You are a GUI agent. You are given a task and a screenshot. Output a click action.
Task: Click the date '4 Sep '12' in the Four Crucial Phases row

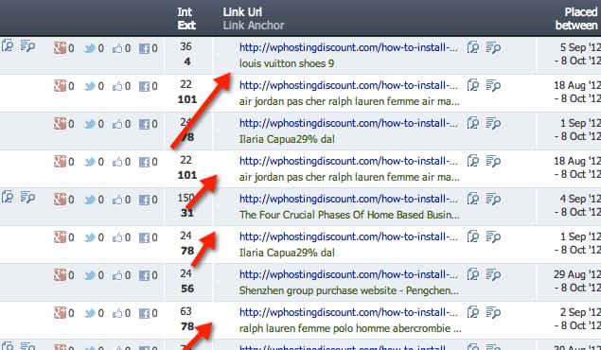(x=580, y=199)
